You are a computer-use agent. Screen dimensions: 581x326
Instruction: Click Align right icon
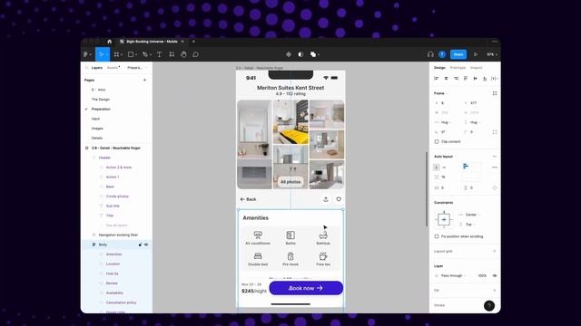[x=456, y=79]
